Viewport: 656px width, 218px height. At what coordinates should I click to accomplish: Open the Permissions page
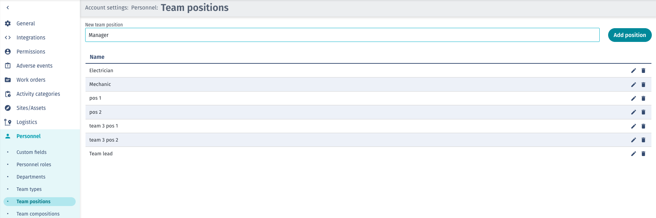[x=31, y=52]
